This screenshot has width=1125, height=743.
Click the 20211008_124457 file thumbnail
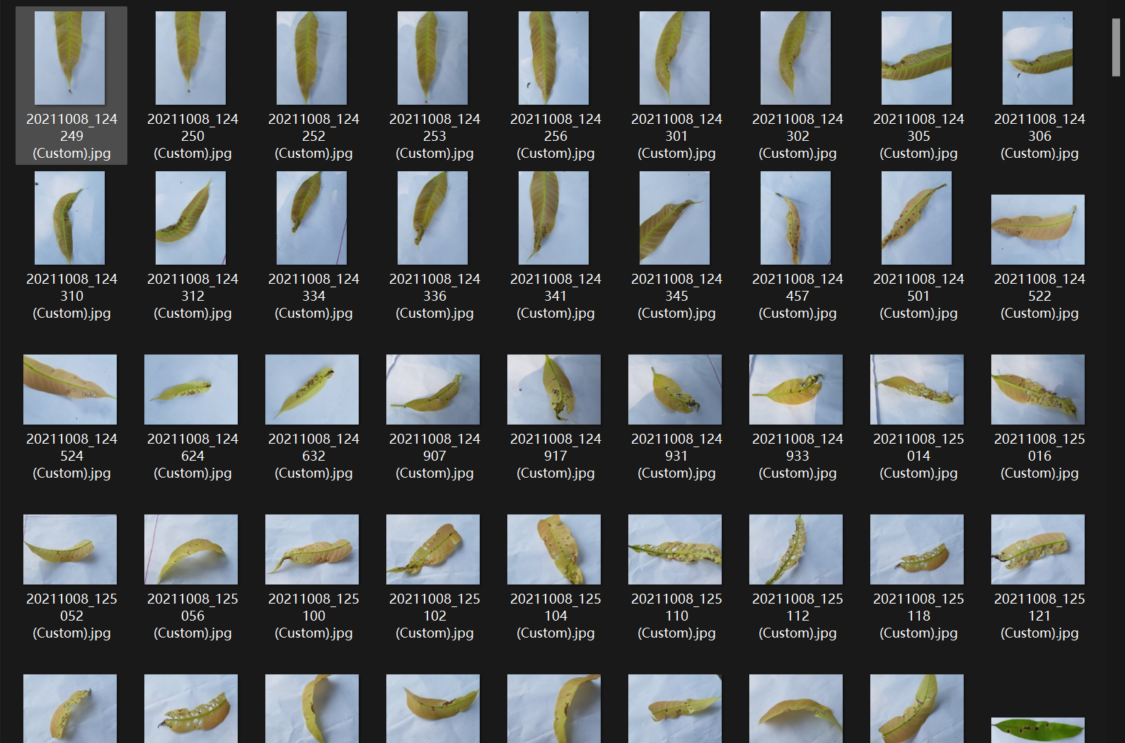pyautogui.click(x=796, y=218)
